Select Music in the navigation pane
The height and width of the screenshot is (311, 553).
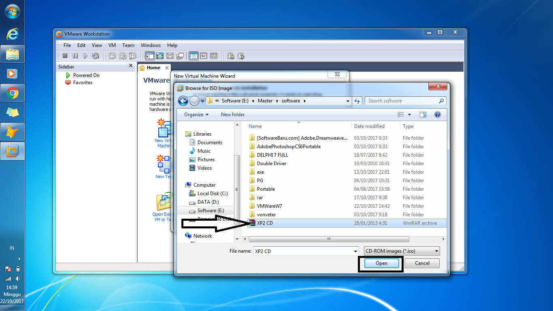pos(204,151)
